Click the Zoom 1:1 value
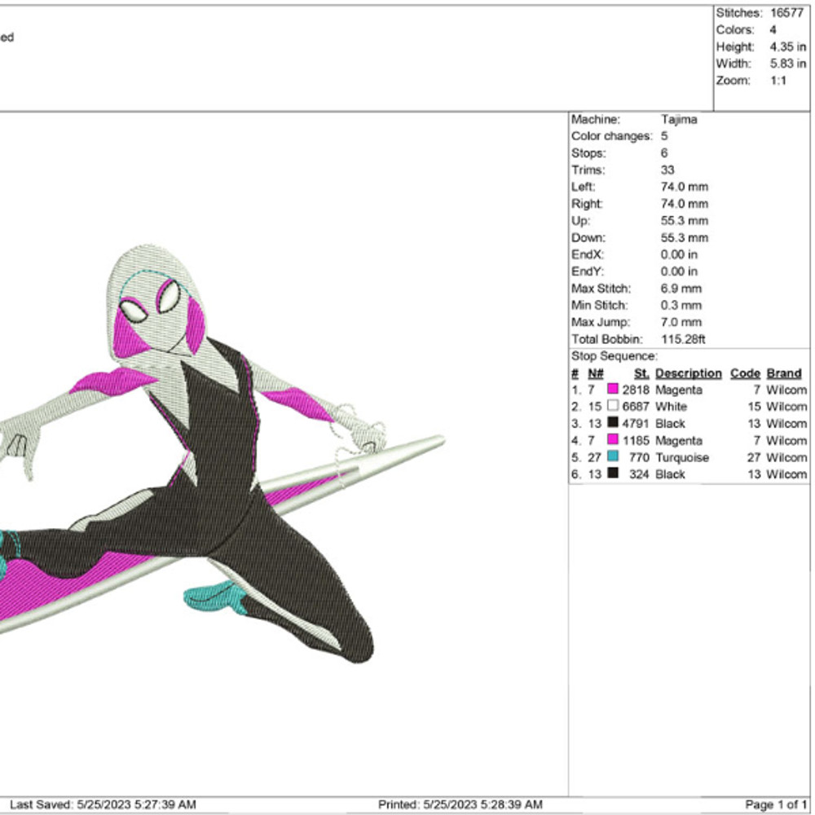 (x=778, y=81)
